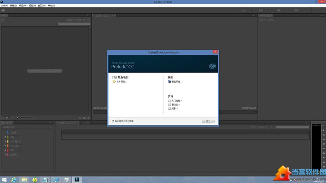Open the 新功能 learning link
The height and width of the screenshot is (183, 326).
point(175,105)
